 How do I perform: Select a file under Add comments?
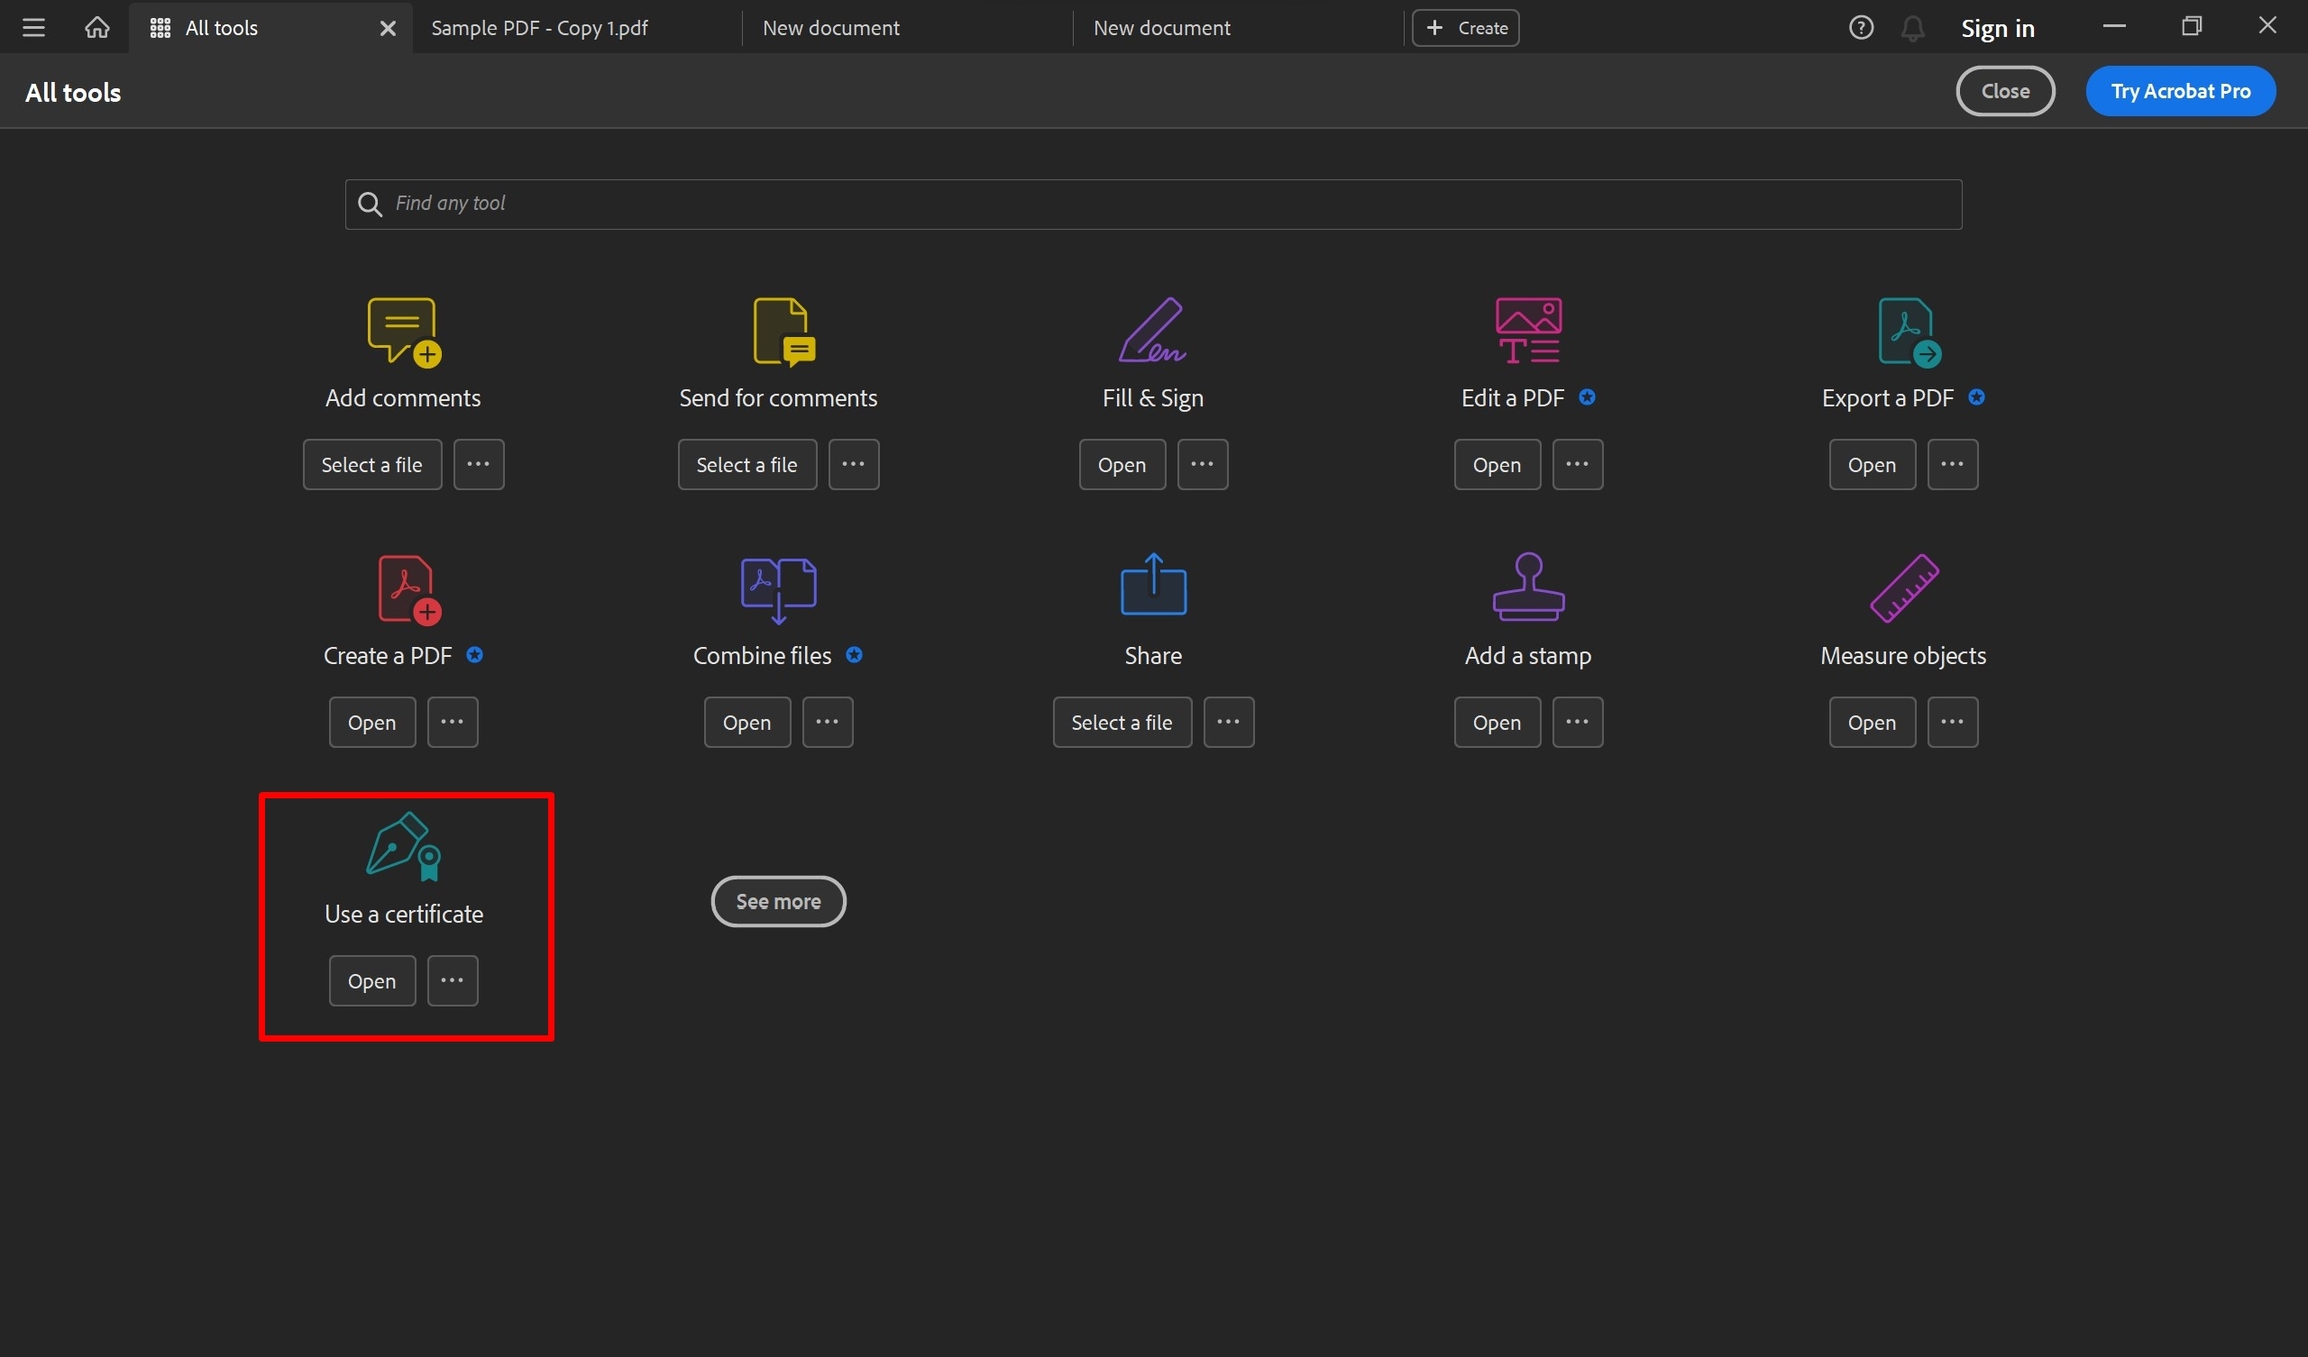pyautogui.click(x=371, y=464)
